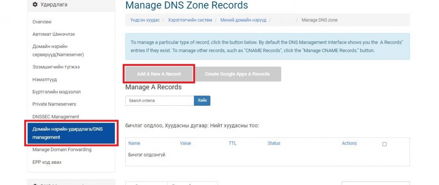Click the Бичлэг олдсонгүй table message
This screenshot has height=185, width=439.
tap(147, 155)
